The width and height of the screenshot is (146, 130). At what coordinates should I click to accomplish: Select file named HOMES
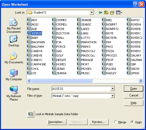(61, 64)
